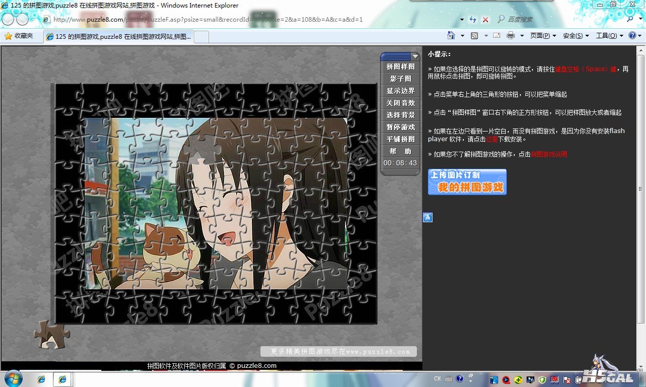Click the refresh page icon
This screenshot has width=646, height=387.
[473, 20]
